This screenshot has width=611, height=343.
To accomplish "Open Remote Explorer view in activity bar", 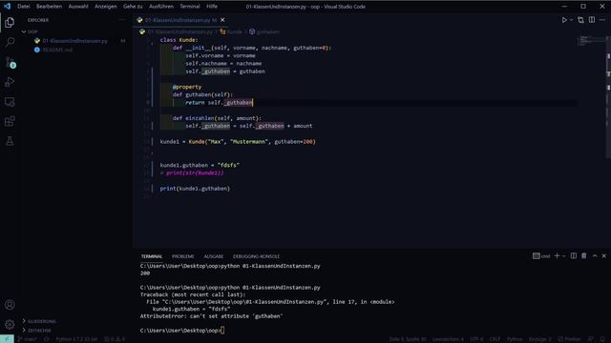I will click(x=10, y=102).
